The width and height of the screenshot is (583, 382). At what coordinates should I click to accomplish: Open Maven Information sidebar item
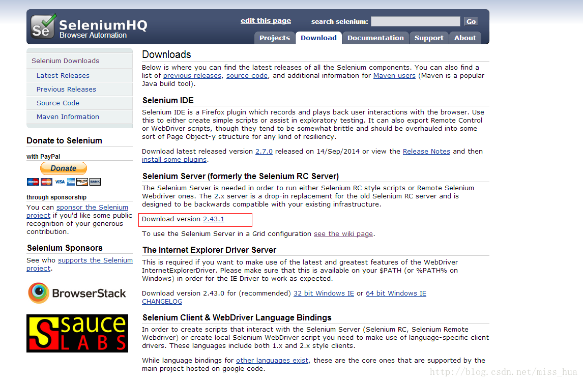(79, 116)
